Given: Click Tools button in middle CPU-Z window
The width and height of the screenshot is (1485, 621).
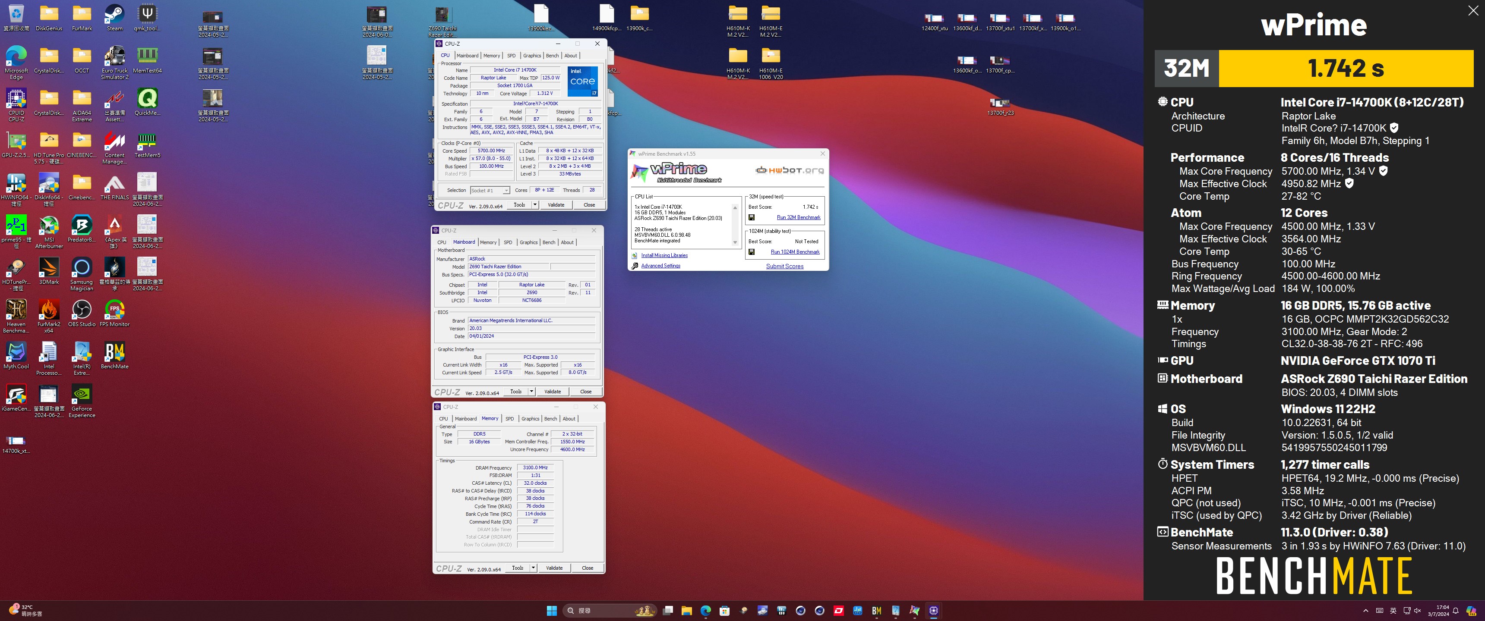Looking at the screenshot, I should coord(516,391).
